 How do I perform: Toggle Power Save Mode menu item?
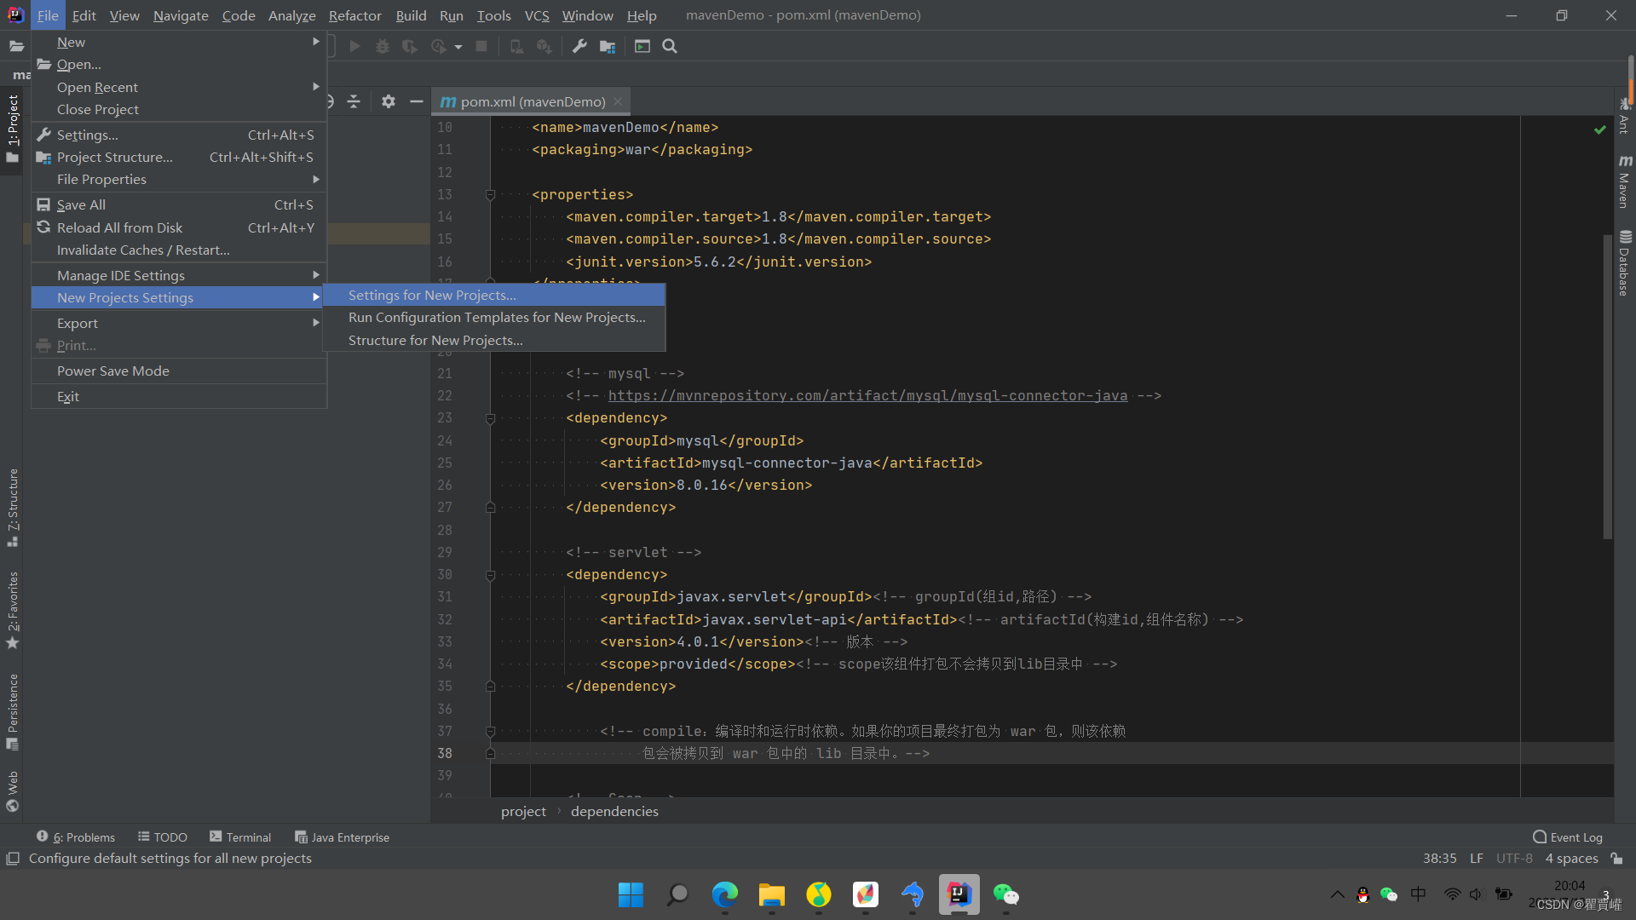tap(112, 371)
